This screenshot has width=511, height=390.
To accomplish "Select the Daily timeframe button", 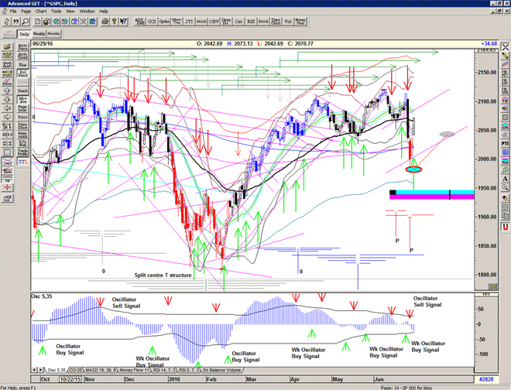I will (x=24, y=34).
